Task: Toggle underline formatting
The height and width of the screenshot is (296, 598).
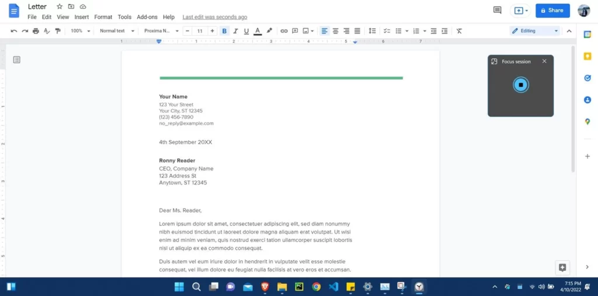Action: coord(246,31)
